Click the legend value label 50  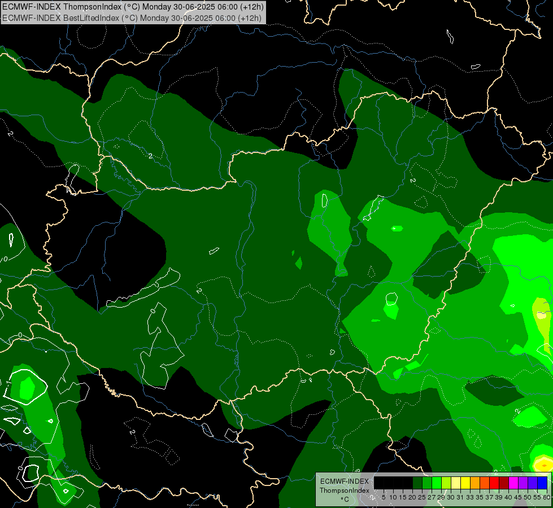528,497
